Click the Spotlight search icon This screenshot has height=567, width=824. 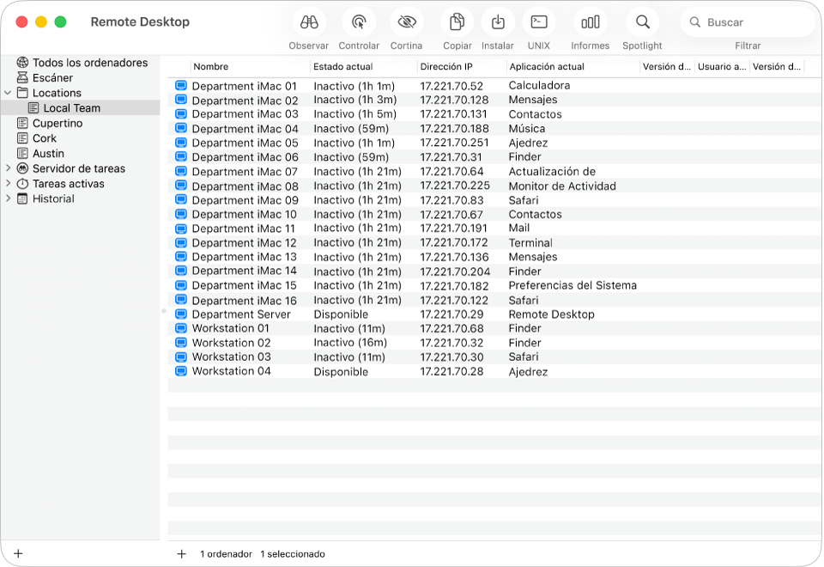click(x=641, y=21)
